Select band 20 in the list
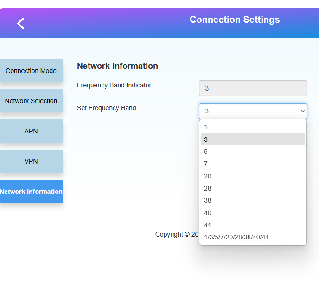319x284 pixels. click(253, 176)
